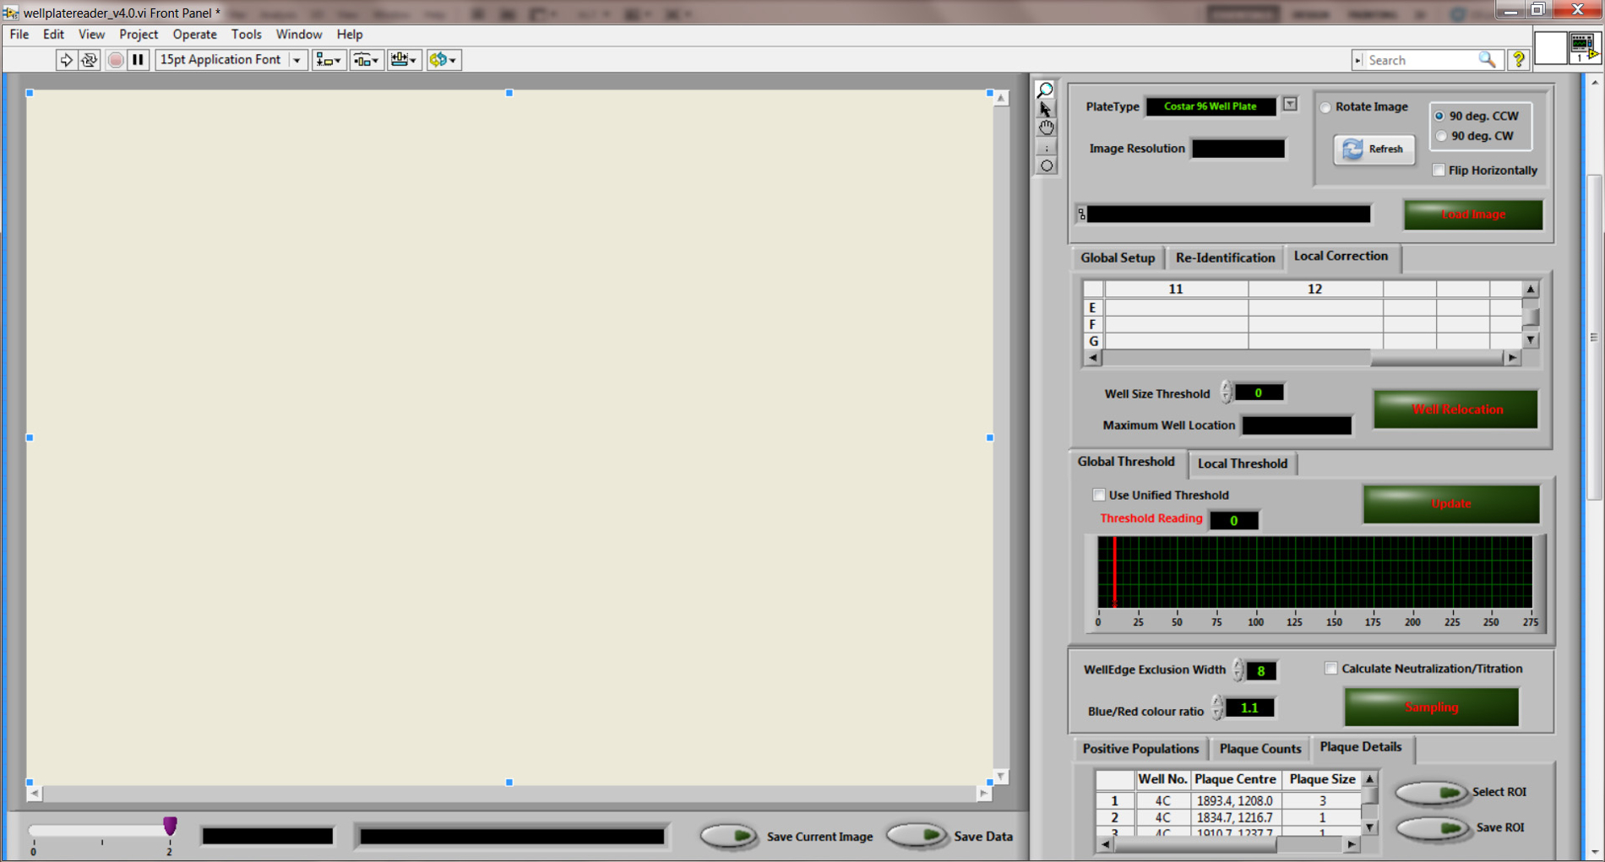Select the 90 deg. CW rotation
The width and height of the screenshot is (1605, 862).
pyautogui.click(x=1441, y=136)
